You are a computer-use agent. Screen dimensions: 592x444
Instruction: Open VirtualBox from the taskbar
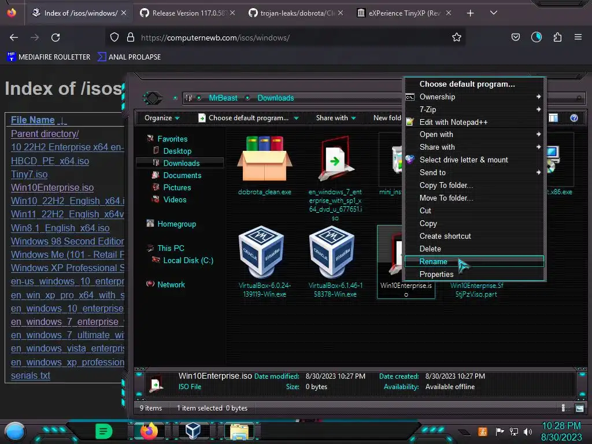point(193,431)
